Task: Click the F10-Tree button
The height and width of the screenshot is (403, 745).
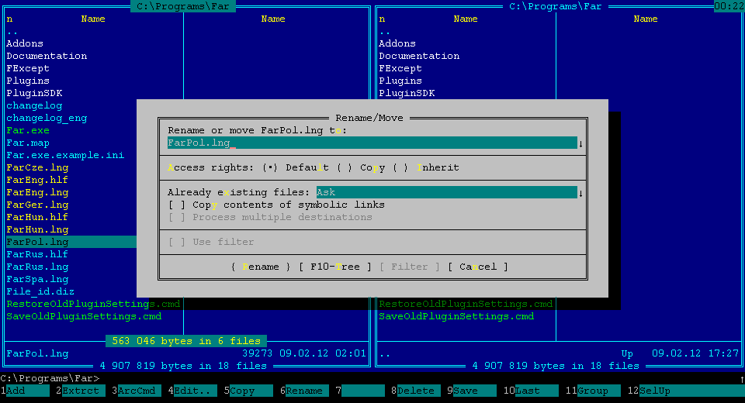Action: tap(335, 267)
